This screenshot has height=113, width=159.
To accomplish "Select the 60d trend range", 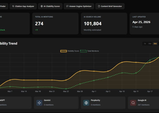I will (x=155, y=44).
